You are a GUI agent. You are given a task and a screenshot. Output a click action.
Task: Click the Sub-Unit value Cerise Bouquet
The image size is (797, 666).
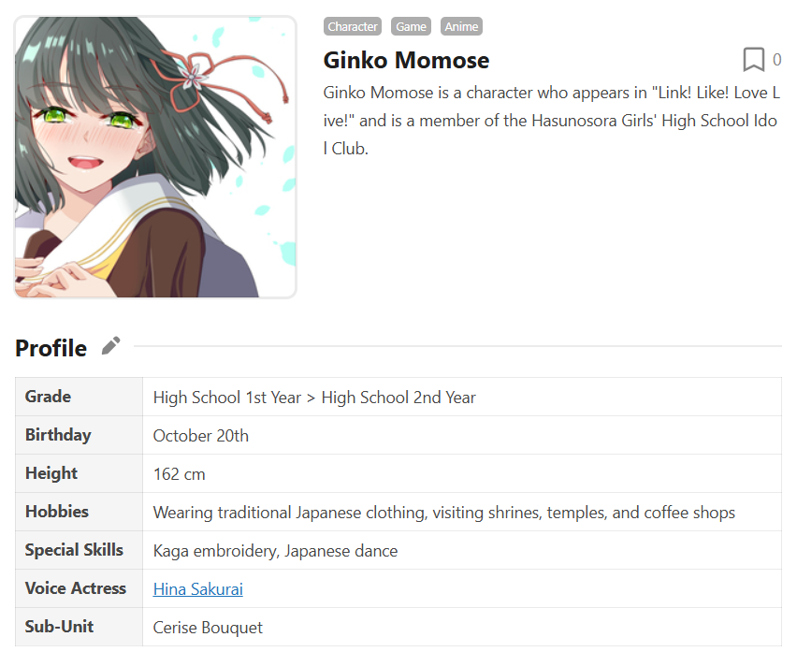[x=208, y=628]
